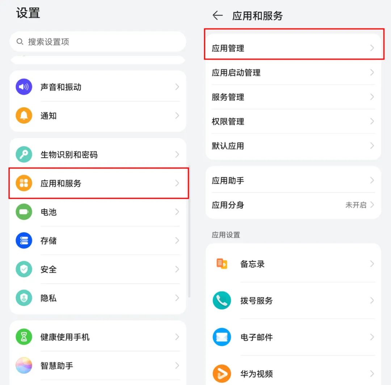Open 声音和振动 via its purple speaker icon
The height and width of the screenshot is (385, 391).
tap(24, 87)
